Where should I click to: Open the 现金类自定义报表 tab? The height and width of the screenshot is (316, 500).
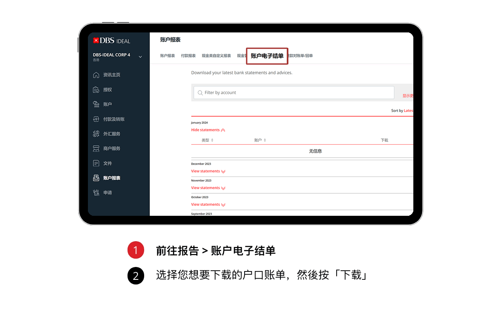coord(216,56)
